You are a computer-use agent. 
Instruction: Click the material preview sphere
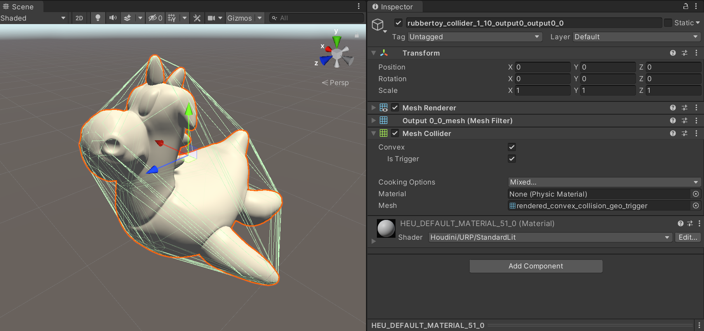click(386, 228)
